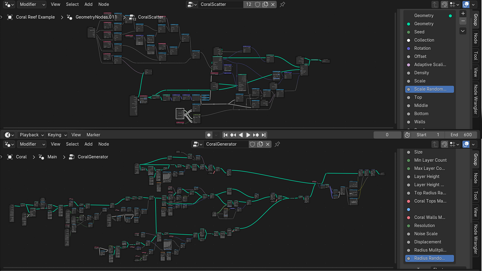Jump to last frame in timeline
This screenshot has height=271, width=482.
click(x=263, y=135)
